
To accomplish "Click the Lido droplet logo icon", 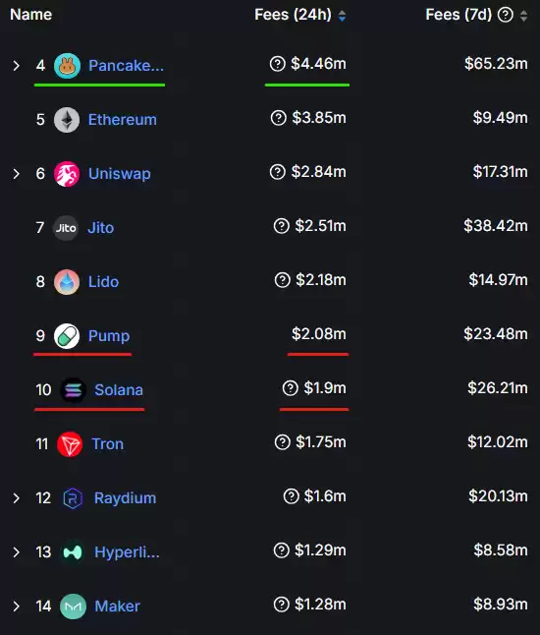I will coord(67,282).
